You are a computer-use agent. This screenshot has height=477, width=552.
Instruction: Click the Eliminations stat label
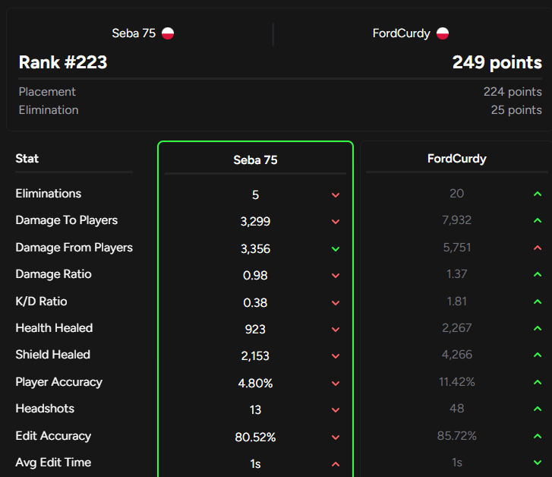pyautogui.click(x=49, y=194)
